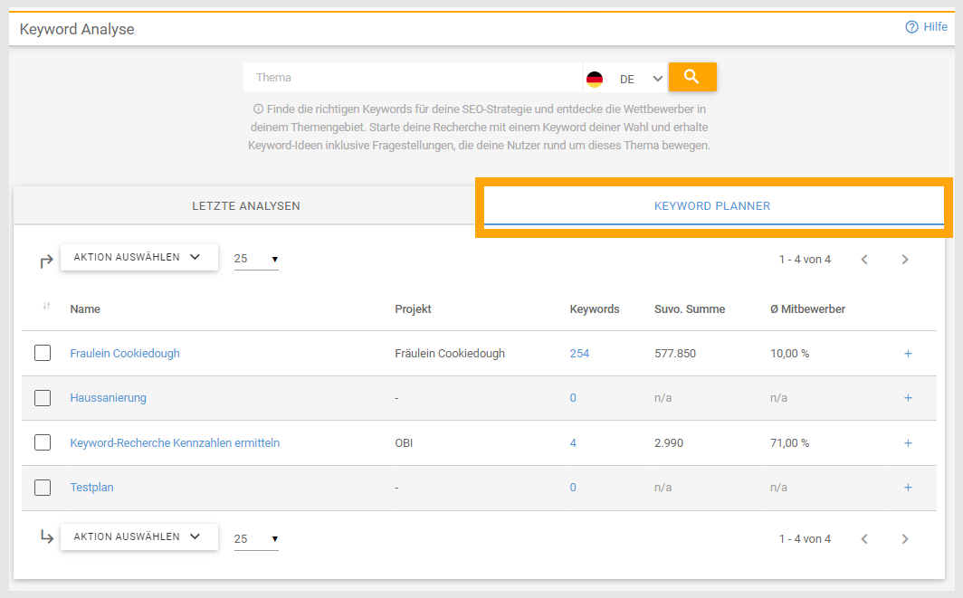Open the Keyword-Recherche Kennzahlen ermitteln plan
The width and height of the screenshot is (963, 598).
click(175, 443)
